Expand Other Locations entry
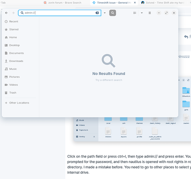 tap(19, 103)
